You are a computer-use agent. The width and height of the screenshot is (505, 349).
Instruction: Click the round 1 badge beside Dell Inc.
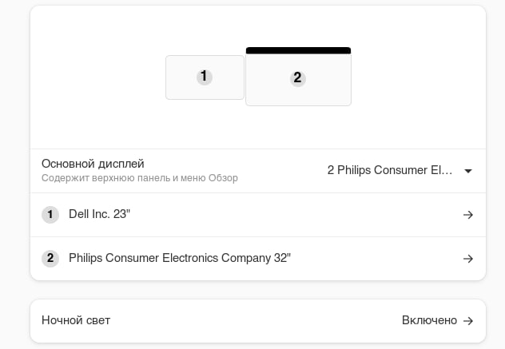tap(50, 215)
